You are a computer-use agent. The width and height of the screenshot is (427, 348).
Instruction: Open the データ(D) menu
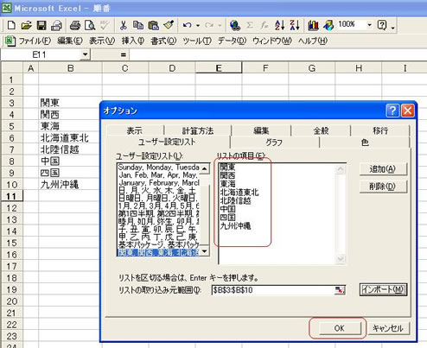(x=233, y=41)
